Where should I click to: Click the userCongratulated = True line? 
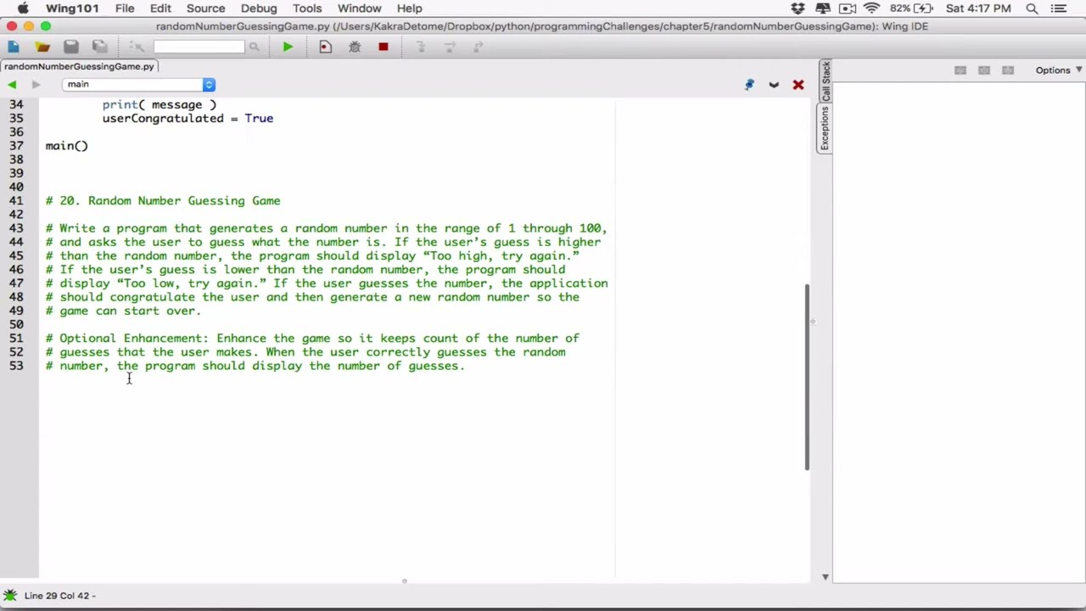pyautogui.click(x=188, y=118)
